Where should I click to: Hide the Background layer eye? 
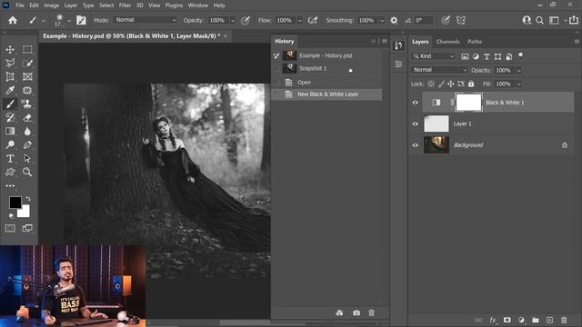pos(416,145)
